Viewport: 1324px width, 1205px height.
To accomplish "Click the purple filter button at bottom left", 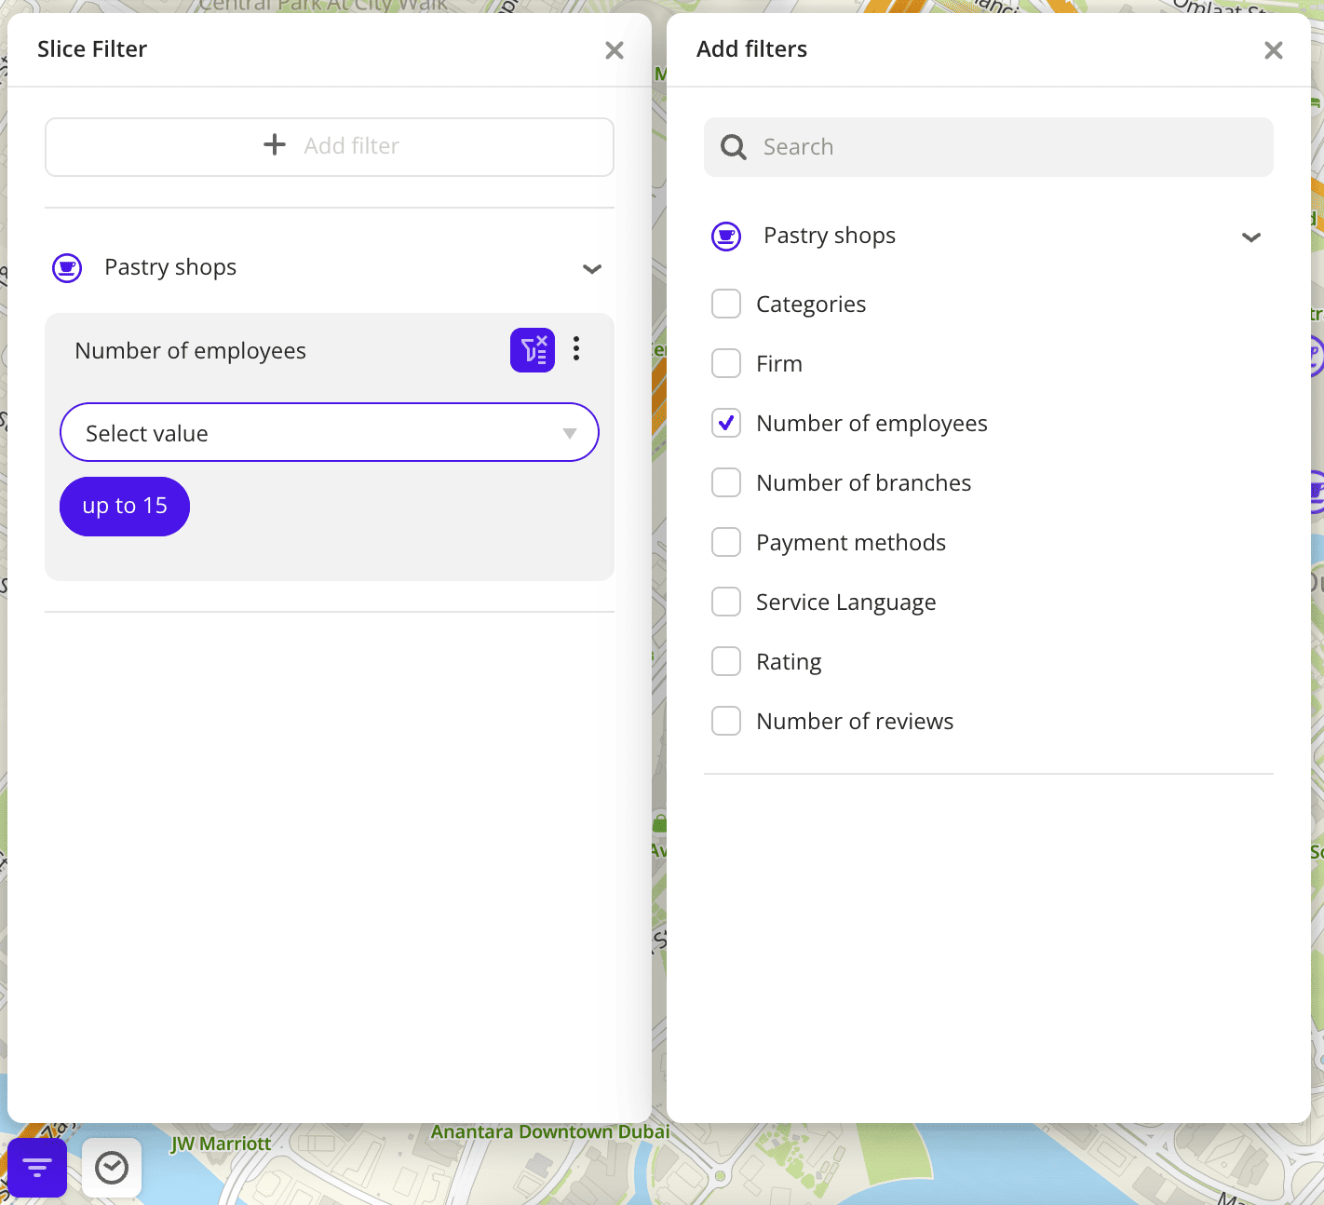I will click(37, 1167).
